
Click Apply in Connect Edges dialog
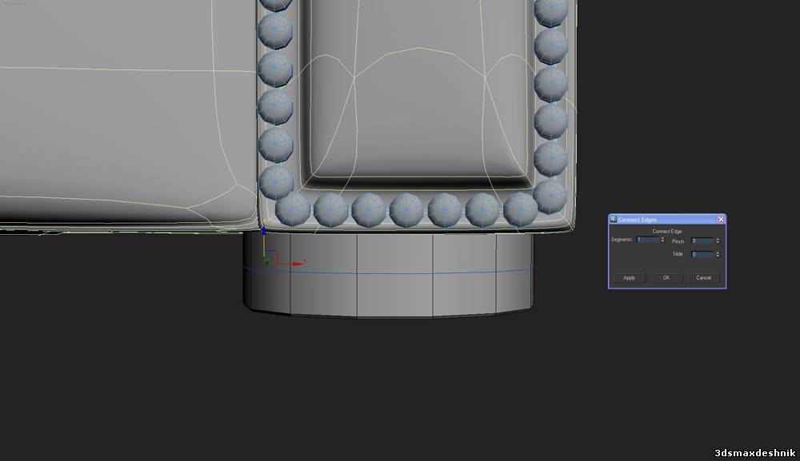click(x=629, y=277)
